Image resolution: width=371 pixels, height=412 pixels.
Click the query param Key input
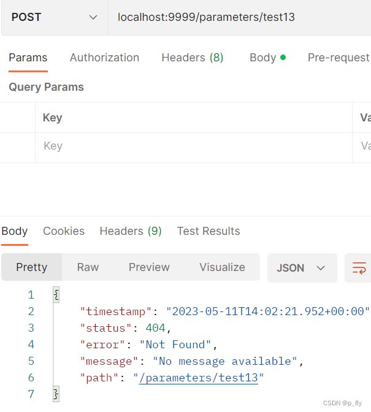pos(193,147)
